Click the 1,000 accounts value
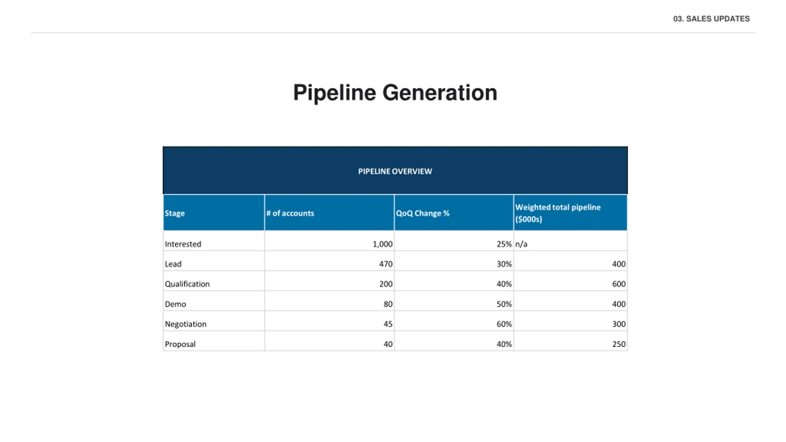The image size is (786, 442). [x=382, y=244]
